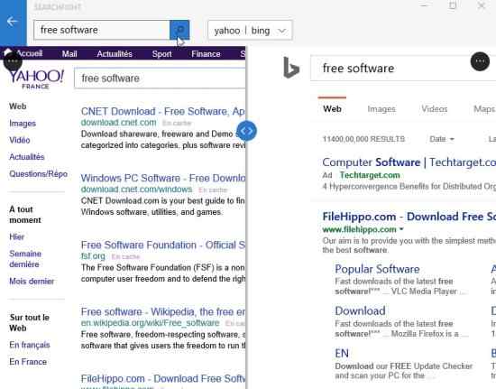Viewport: 496px width, 389px height.
Task: Click the Yahoo France logo
Action: [x=36, y=79]
